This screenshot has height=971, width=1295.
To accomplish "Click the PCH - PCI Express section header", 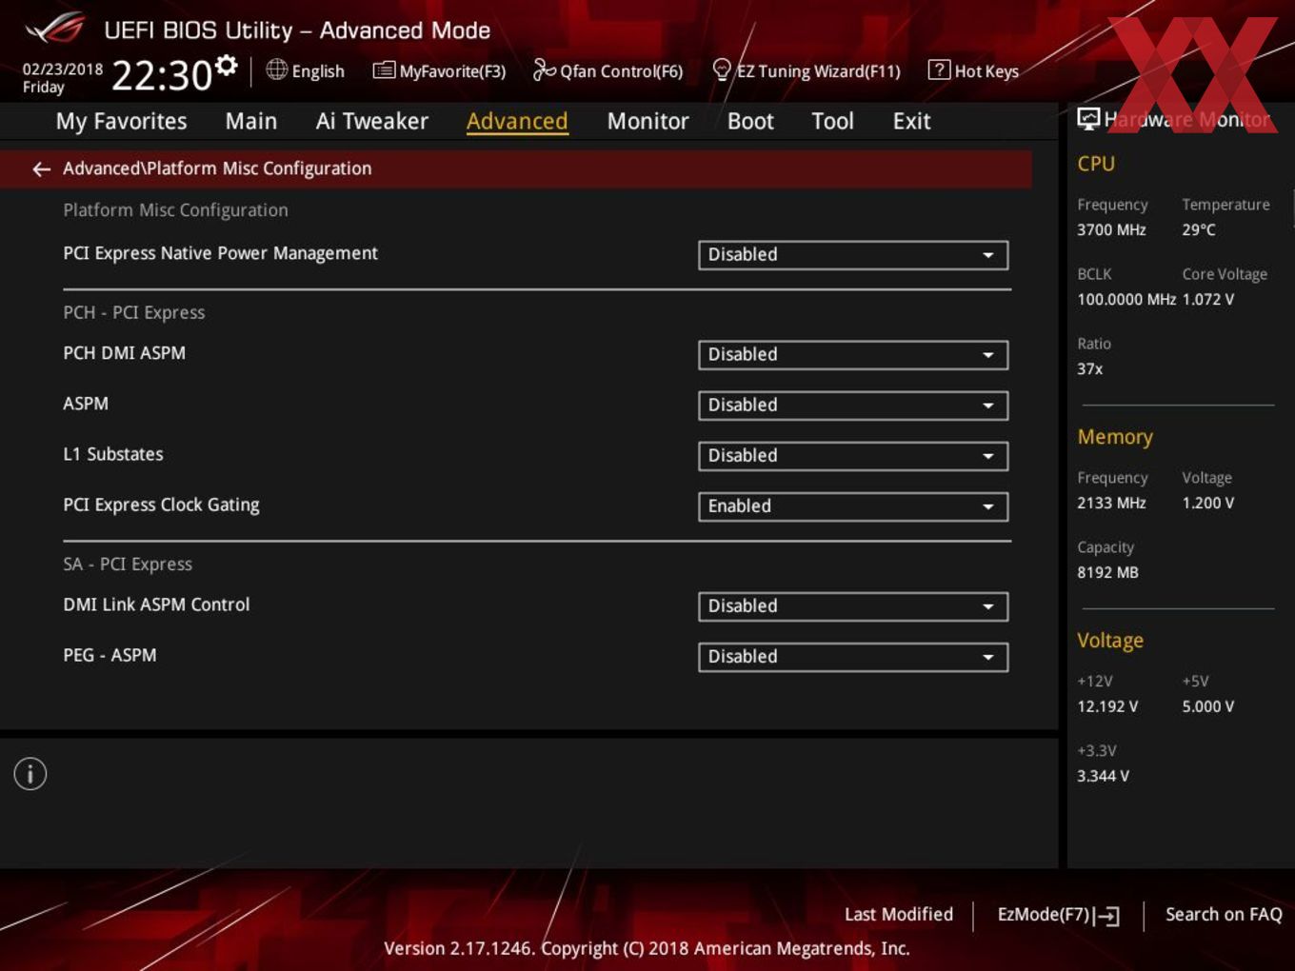I will click(x=133, y=312).
